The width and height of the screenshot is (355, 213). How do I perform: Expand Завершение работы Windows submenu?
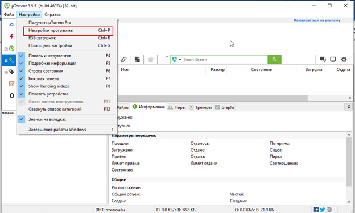click(x=68, y=130)
